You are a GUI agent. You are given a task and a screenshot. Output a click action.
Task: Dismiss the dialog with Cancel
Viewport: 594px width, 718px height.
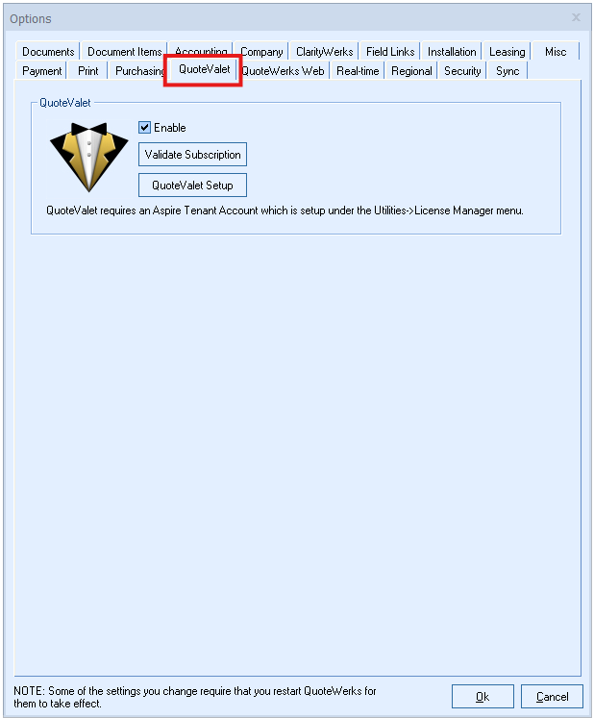[x=552, y=697]
